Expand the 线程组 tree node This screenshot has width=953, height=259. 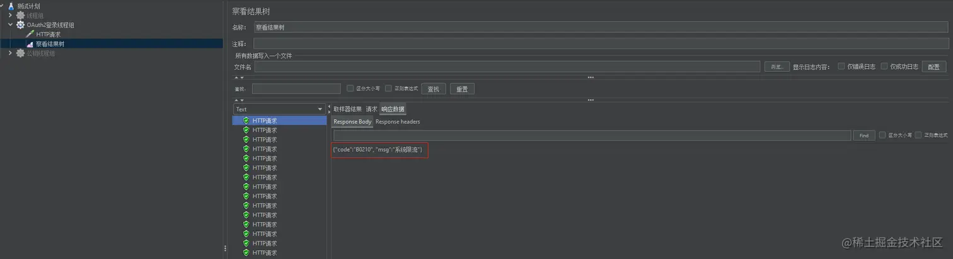pyautogui.click(x=11, y=15)
